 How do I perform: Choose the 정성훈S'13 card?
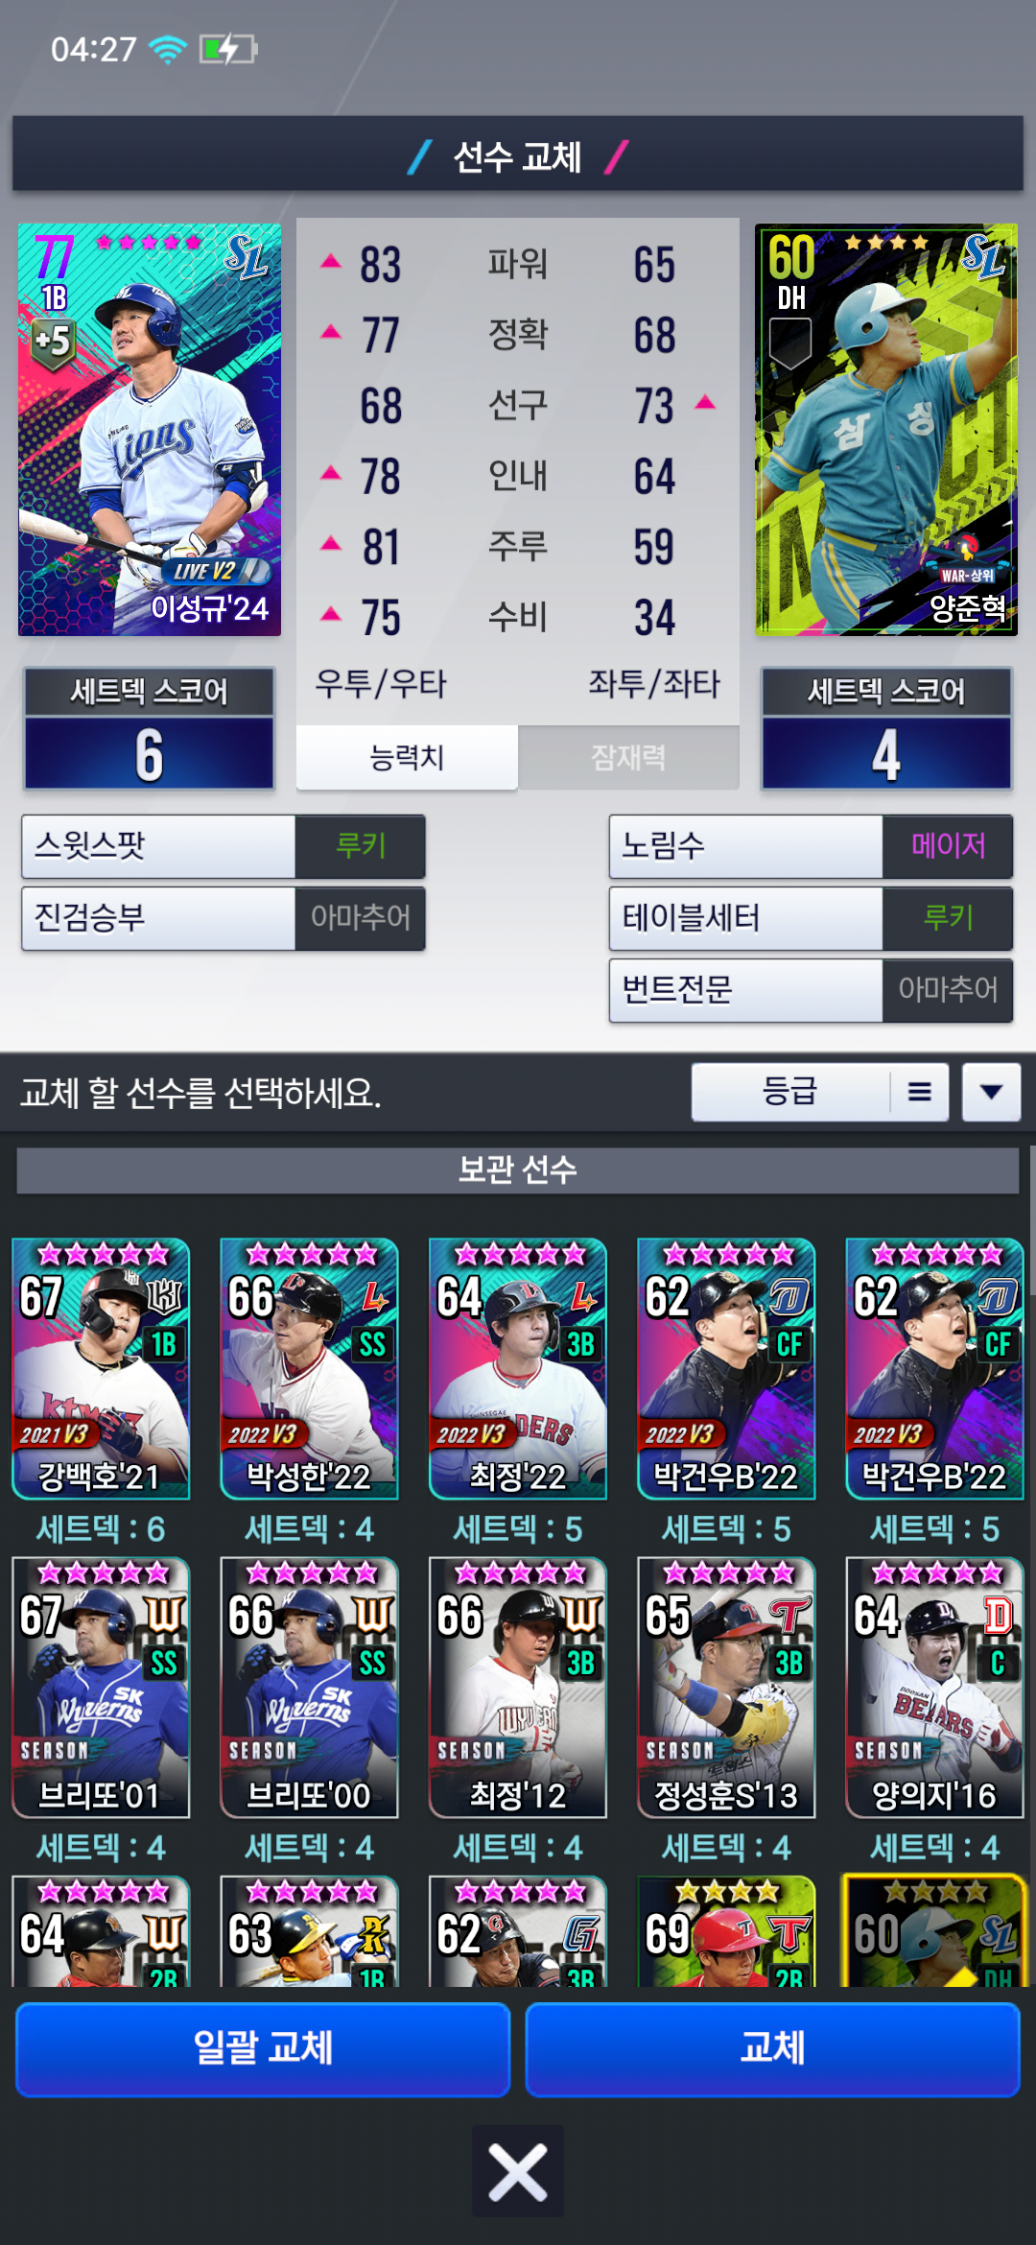[726, 1688]
